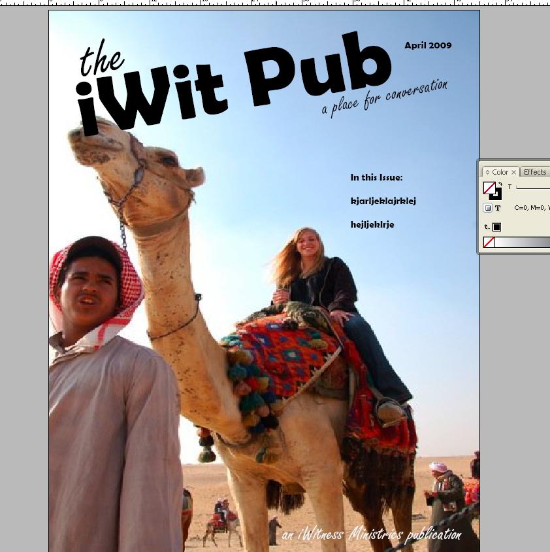Click the Tint slider track
This screenshot has width=550, height=552.
coord(533,188)
